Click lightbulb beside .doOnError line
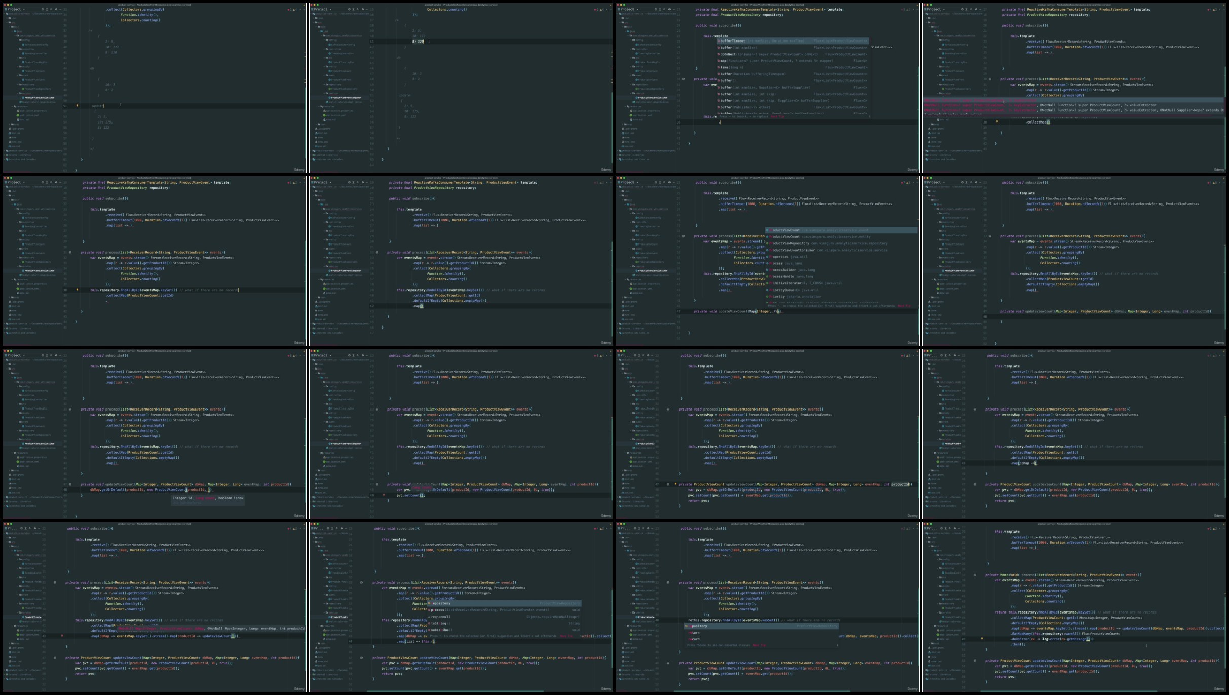 982,639
